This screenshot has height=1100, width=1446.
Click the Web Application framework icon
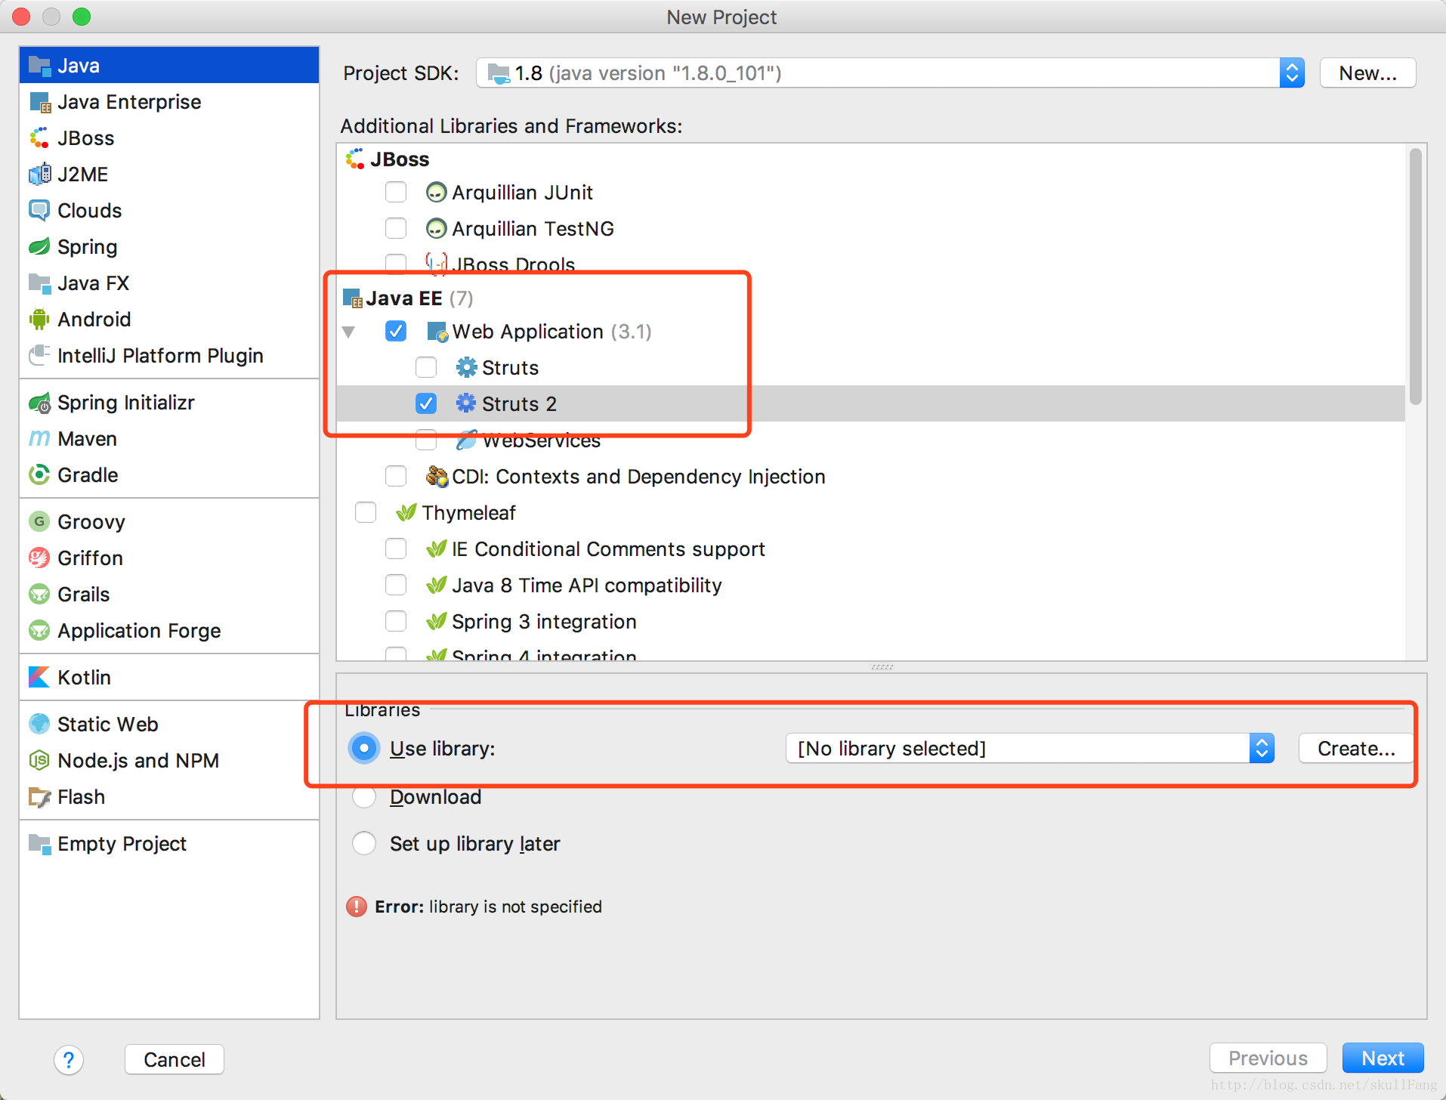(437, 332)
